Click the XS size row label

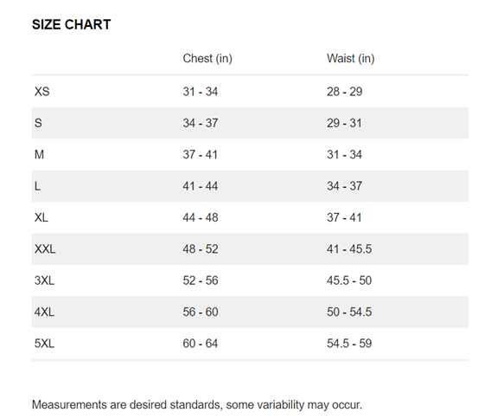point(42,92)
